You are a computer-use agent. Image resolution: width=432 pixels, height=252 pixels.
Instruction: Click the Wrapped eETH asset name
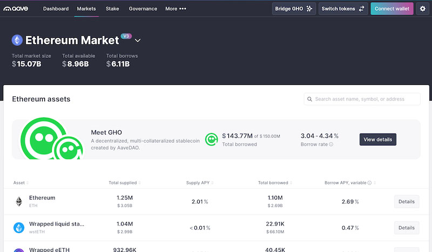pyautogui.click(x=49, y=249)
